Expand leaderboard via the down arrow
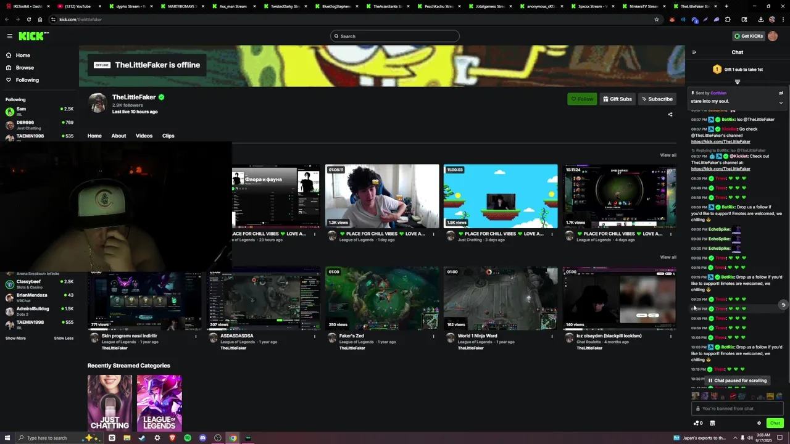 click(x=737, y=81)
